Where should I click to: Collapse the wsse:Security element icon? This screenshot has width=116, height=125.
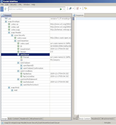[x=12, y=35]
